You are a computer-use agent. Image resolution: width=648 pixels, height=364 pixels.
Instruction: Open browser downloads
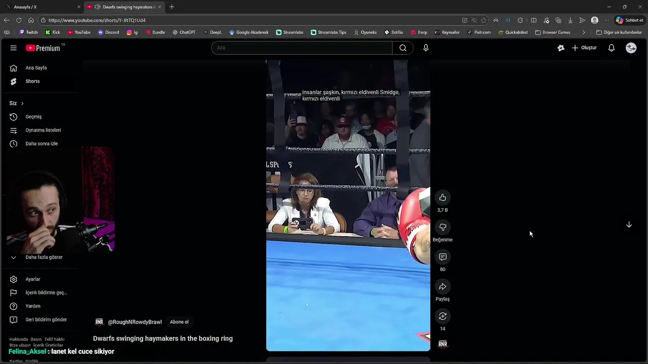tap(570, 20)
